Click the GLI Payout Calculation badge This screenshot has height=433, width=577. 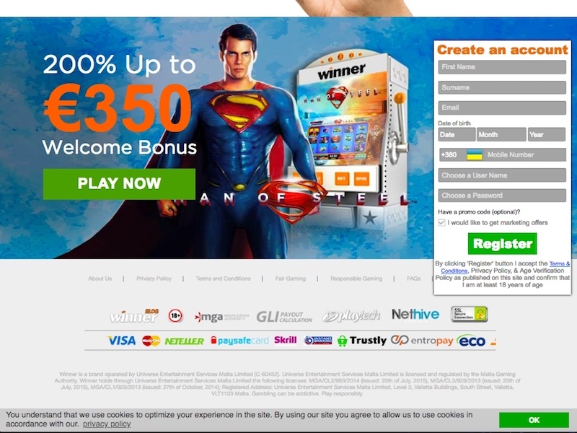284,316
